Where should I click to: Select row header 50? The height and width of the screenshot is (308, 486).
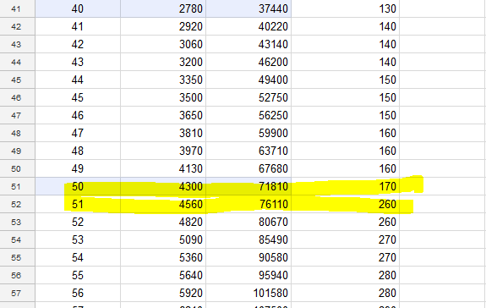[18, 168]
